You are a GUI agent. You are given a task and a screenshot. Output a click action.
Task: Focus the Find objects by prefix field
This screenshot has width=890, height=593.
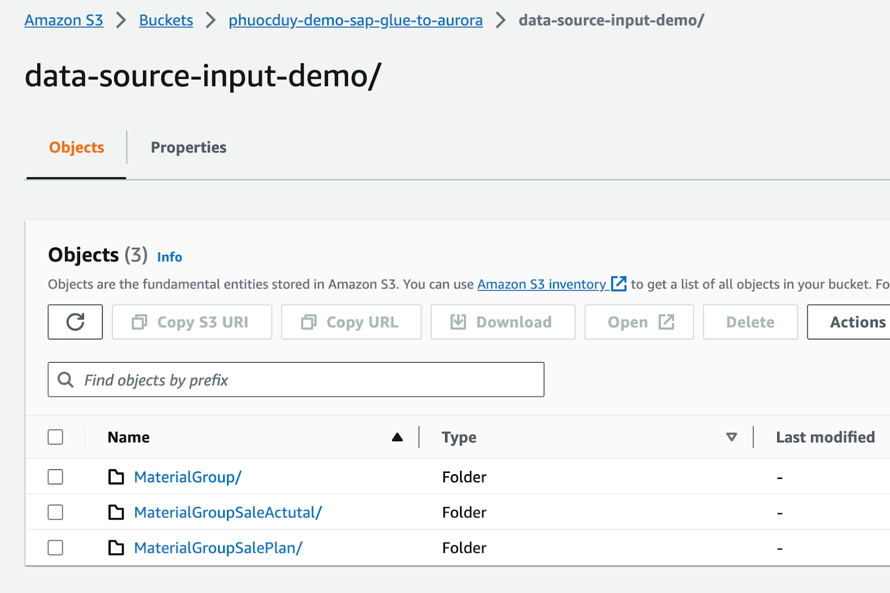pyautogui.click(x=296, y=380)
